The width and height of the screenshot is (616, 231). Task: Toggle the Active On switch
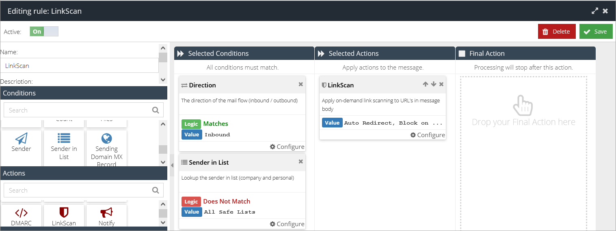(44, 32)
